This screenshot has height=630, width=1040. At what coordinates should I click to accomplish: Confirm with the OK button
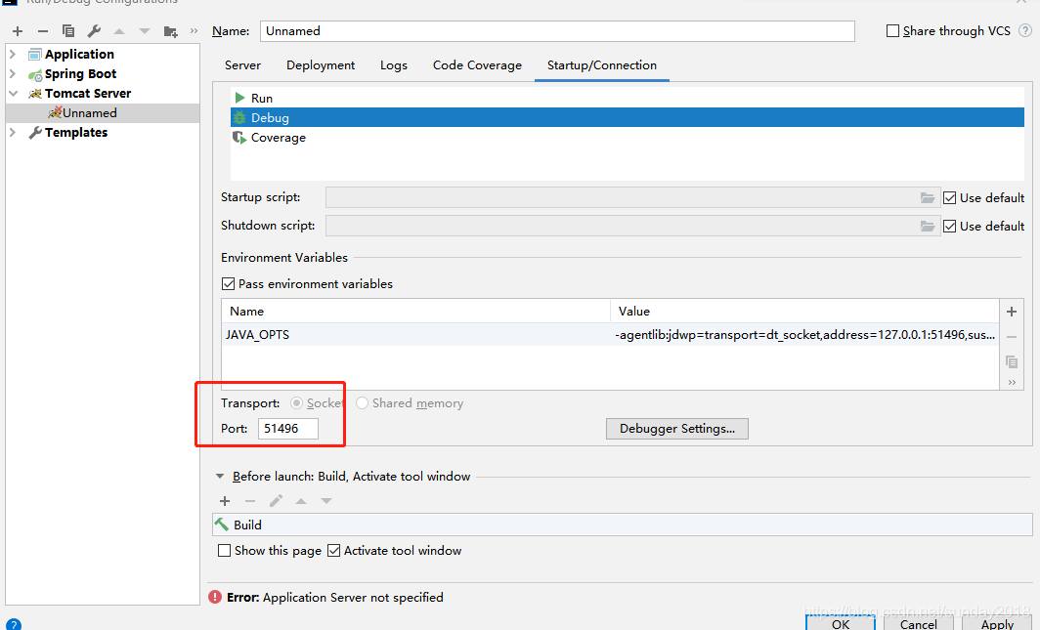[x=841, y=623]
